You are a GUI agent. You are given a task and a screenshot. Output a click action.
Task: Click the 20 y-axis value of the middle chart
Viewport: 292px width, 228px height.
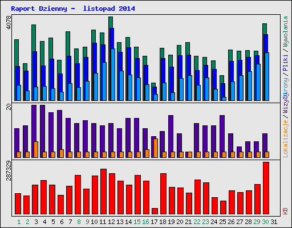coord(9,107)
